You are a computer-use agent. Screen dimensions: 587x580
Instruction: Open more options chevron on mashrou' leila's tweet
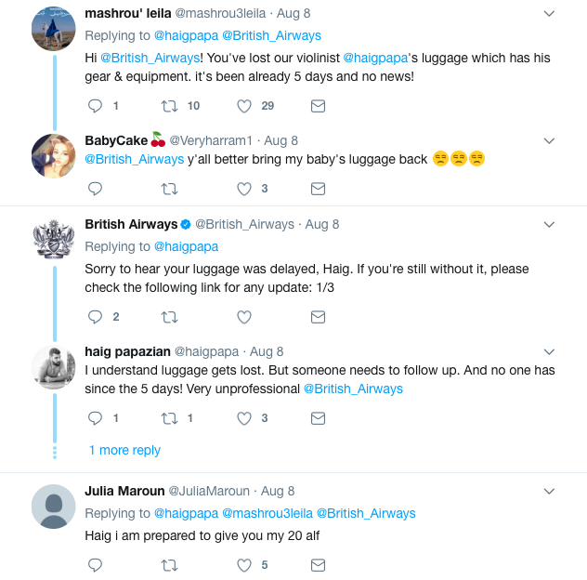pos(549,14)
